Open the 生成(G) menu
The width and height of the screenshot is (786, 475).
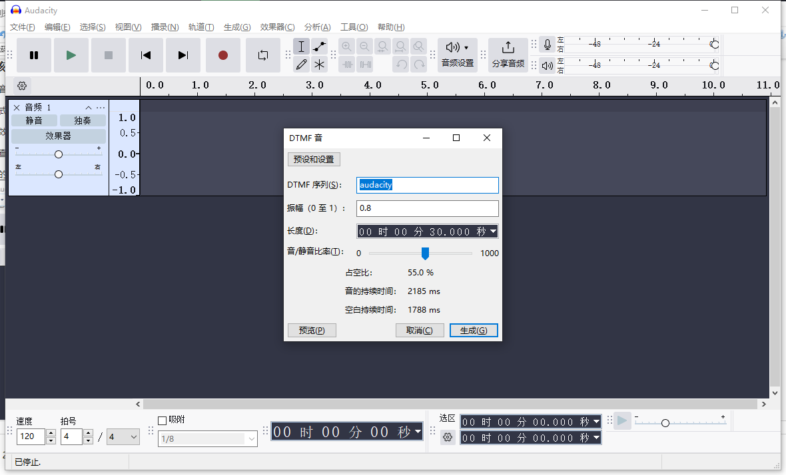pos(237,27)
